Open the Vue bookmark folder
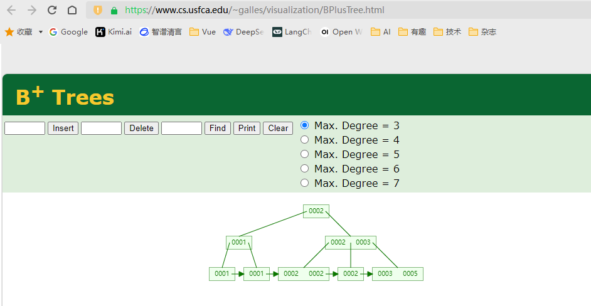Viewport: 591px width, 306px height. tap(203, 32)
